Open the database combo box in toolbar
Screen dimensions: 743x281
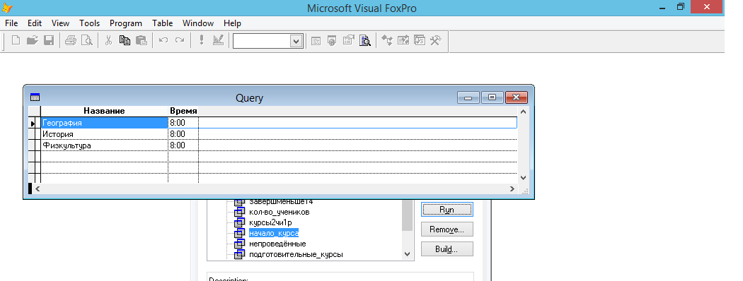(296, 41)
